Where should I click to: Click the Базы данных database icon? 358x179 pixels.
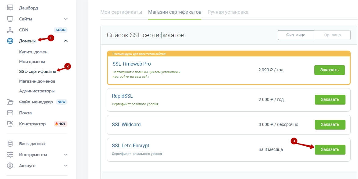pos(10,144)
